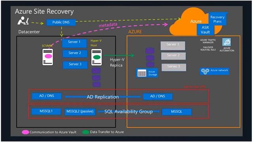Click the Azure-side AD / DNS box
The height and width of the screenshot is (142, 253).
pos(158,96)
